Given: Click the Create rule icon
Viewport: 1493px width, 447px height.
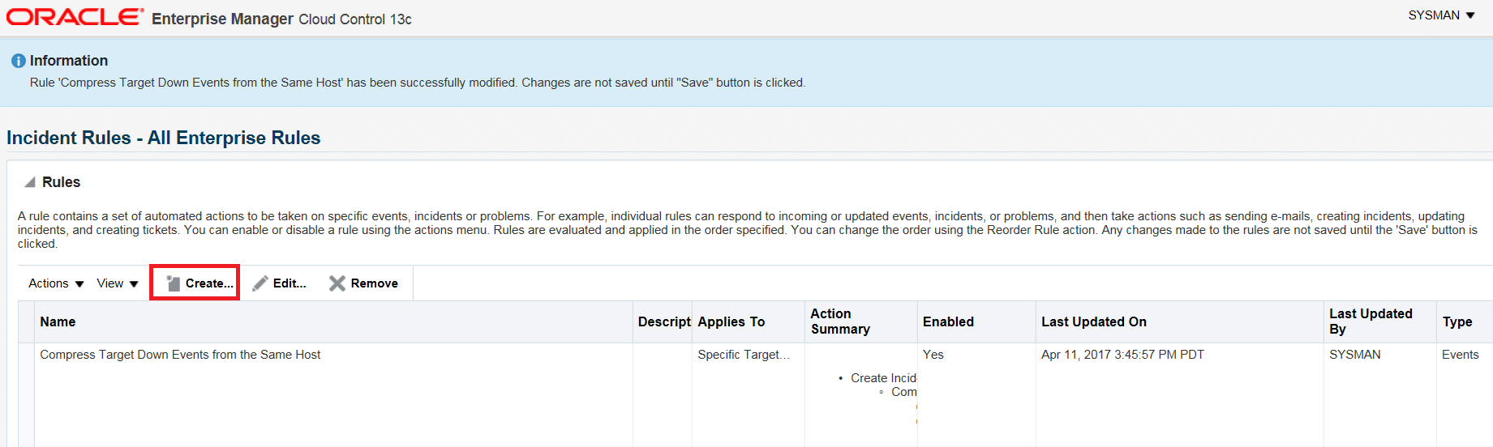Looking at the screenshot, I should pos(173,283).
